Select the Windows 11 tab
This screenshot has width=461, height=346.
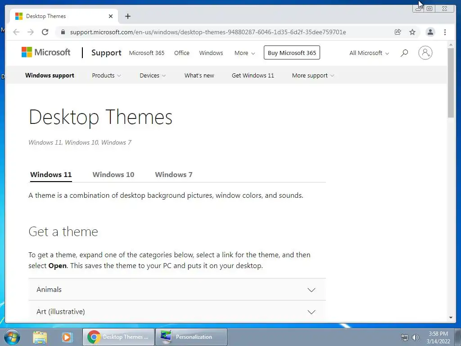coord(51,174)
